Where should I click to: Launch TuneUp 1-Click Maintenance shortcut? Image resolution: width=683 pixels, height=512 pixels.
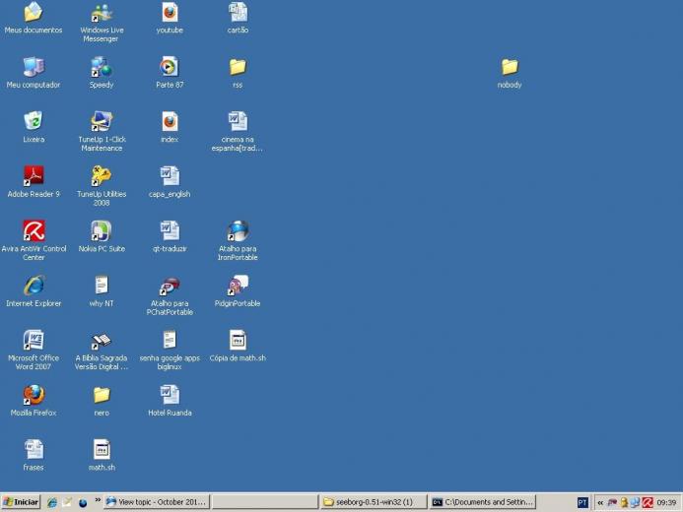point(102,121)
